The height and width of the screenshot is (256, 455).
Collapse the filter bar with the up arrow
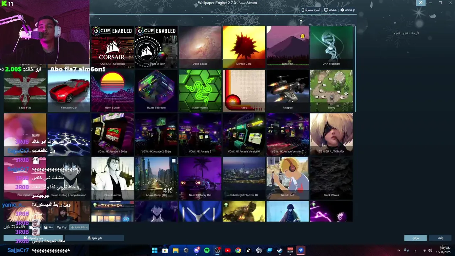click(x=301, y=21)
